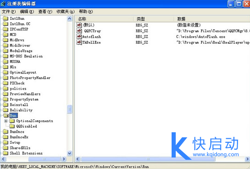The height and width of the screenshot is (169, 250).
Task: Click the PreviewHandlers folder icon
Action: pos(6,94)
